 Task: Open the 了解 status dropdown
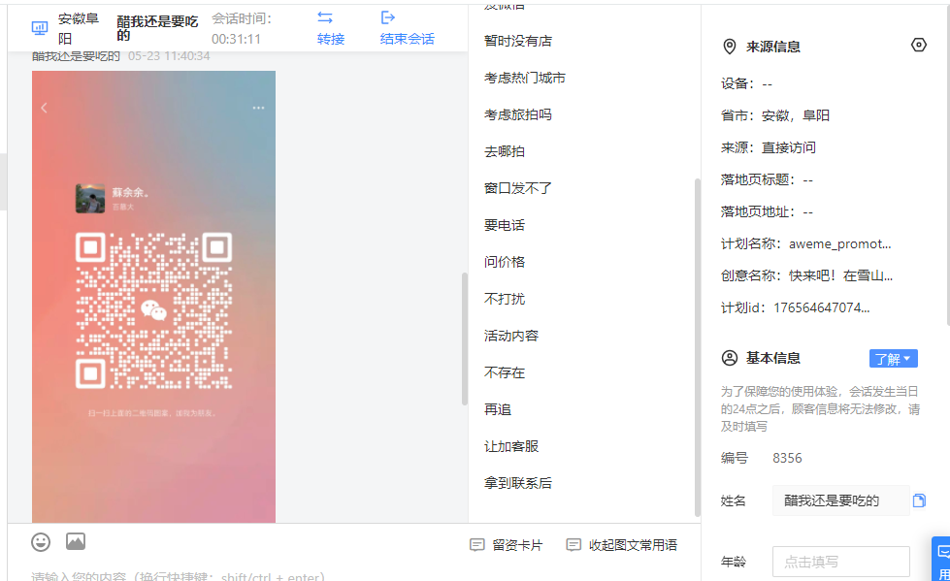click(893, 359)
